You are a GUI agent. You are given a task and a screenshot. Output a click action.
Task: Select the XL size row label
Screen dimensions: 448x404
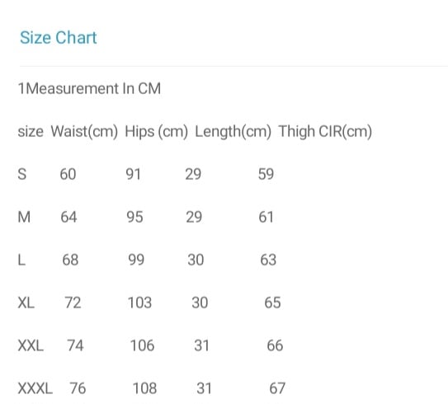tap(26, 303)
